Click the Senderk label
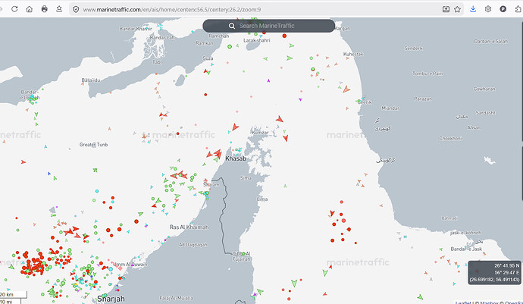Image resolution: width=523 pixels, height=304 pixels. 414,49
